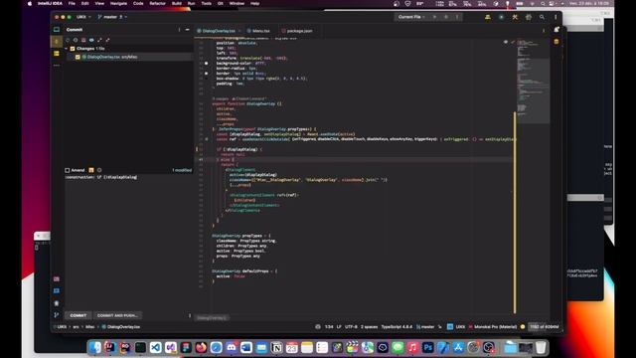Click the master branch widget in status bar

coord(425,327)
